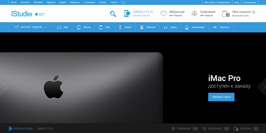
Task: Click the Apple Authorised Reseller badge
Action: (40, 14)
